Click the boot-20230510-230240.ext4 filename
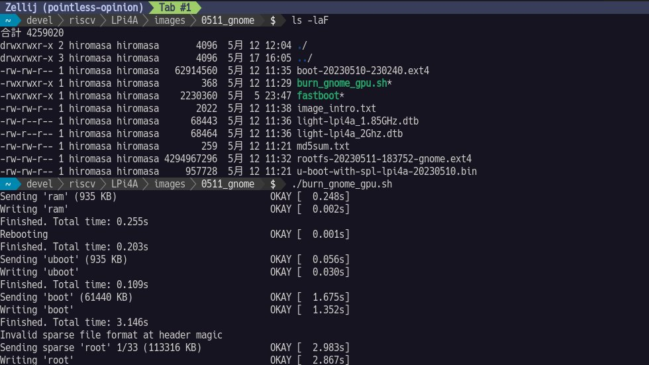649x365 pixels. click(363, 71)
